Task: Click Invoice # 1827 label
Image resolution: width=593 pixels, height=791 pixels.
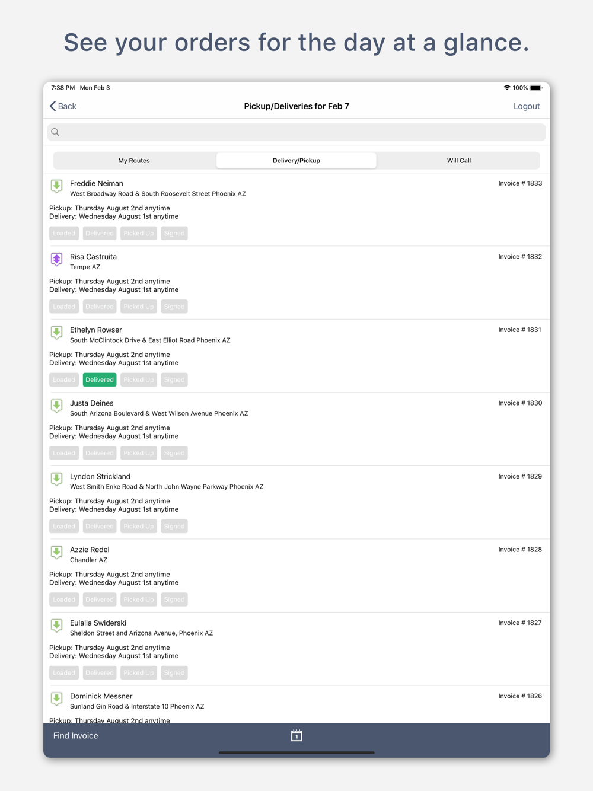Action: pyautogui.click(x=520, y=623)
